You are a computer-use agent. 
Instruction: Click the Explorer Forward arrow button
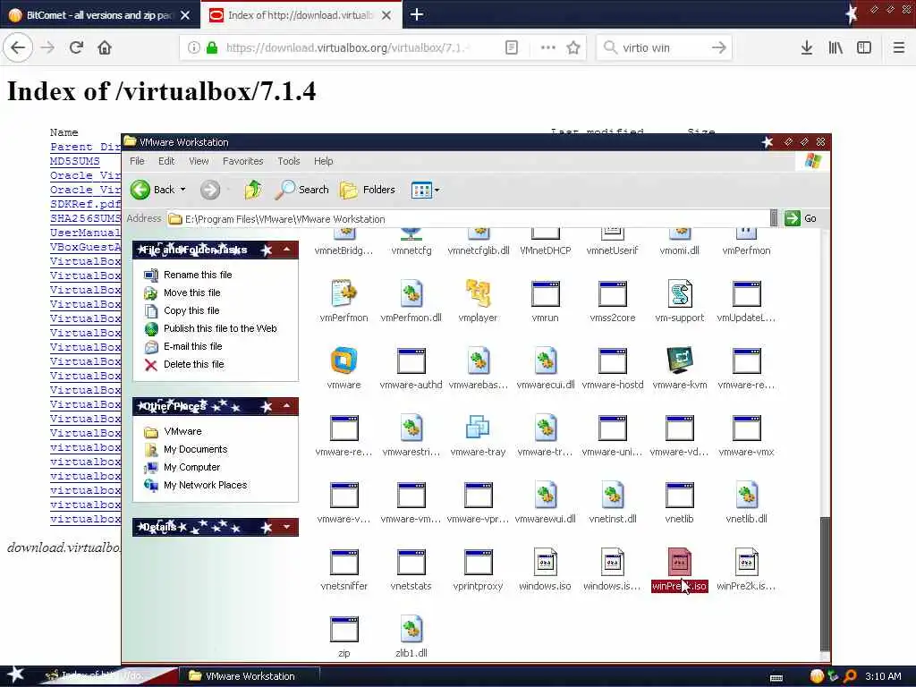pyautogui.click(x=210, y=190)
